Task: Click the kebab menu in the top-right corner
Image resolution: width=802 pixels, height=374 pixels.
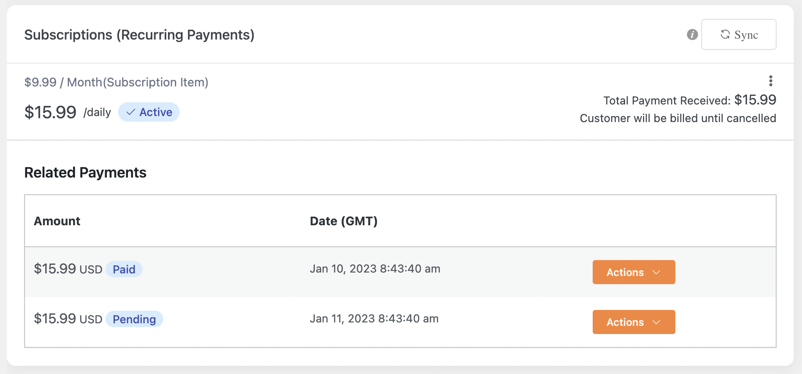Action: tap(771, 81)
